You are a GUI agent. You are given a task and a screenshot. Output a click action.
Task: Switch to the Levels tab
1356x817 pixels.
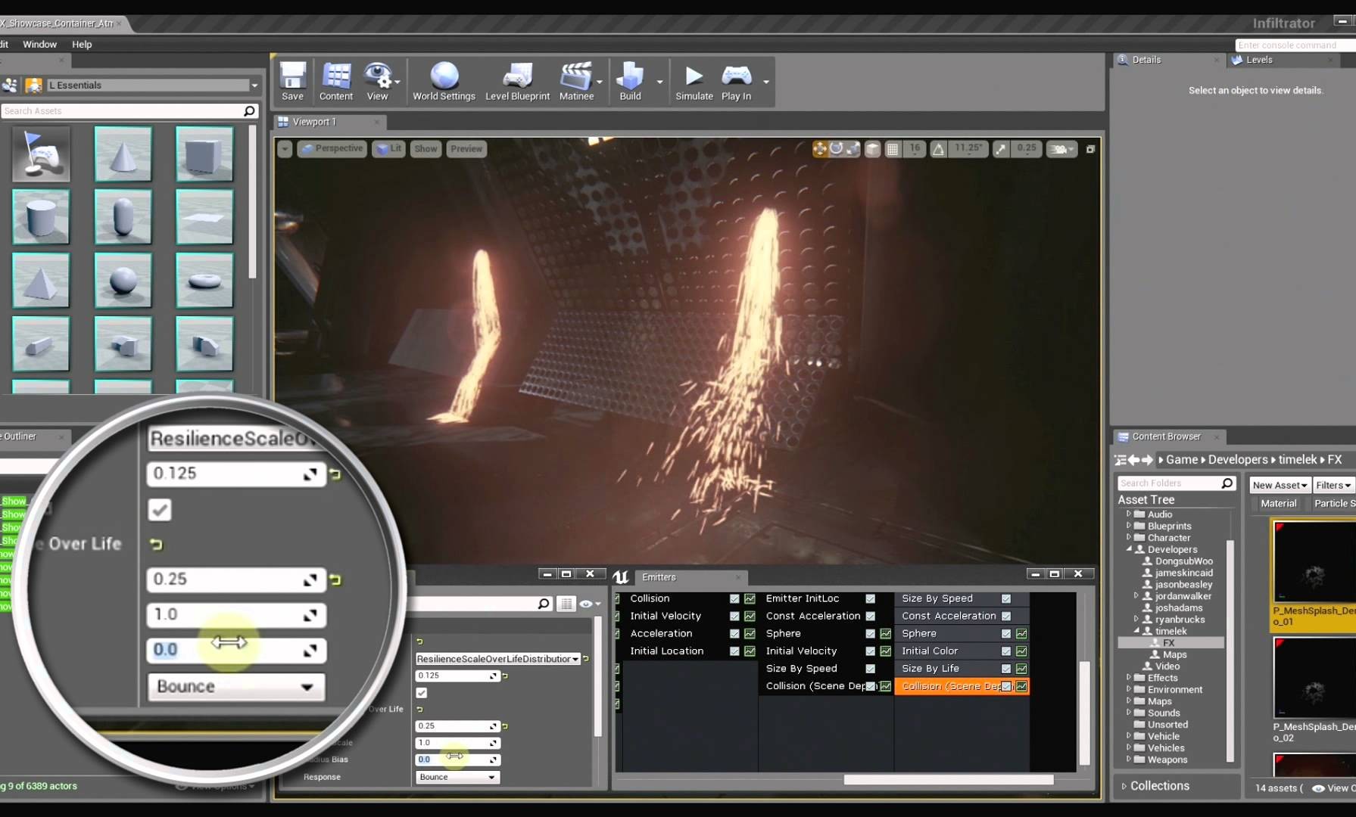(1258, 60)
